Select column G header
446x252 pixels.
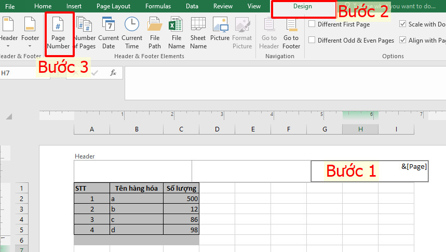coord(325,129)
